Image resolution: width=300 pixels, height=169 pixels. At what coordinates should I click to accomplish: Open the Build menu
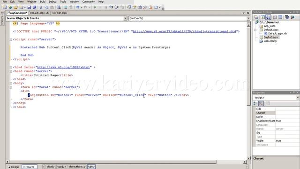43,2
